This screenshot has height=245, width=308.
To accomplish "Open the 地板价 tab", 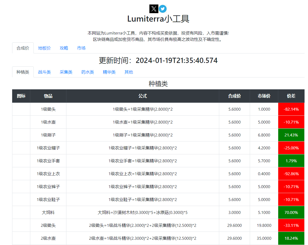I will [44, 48].
